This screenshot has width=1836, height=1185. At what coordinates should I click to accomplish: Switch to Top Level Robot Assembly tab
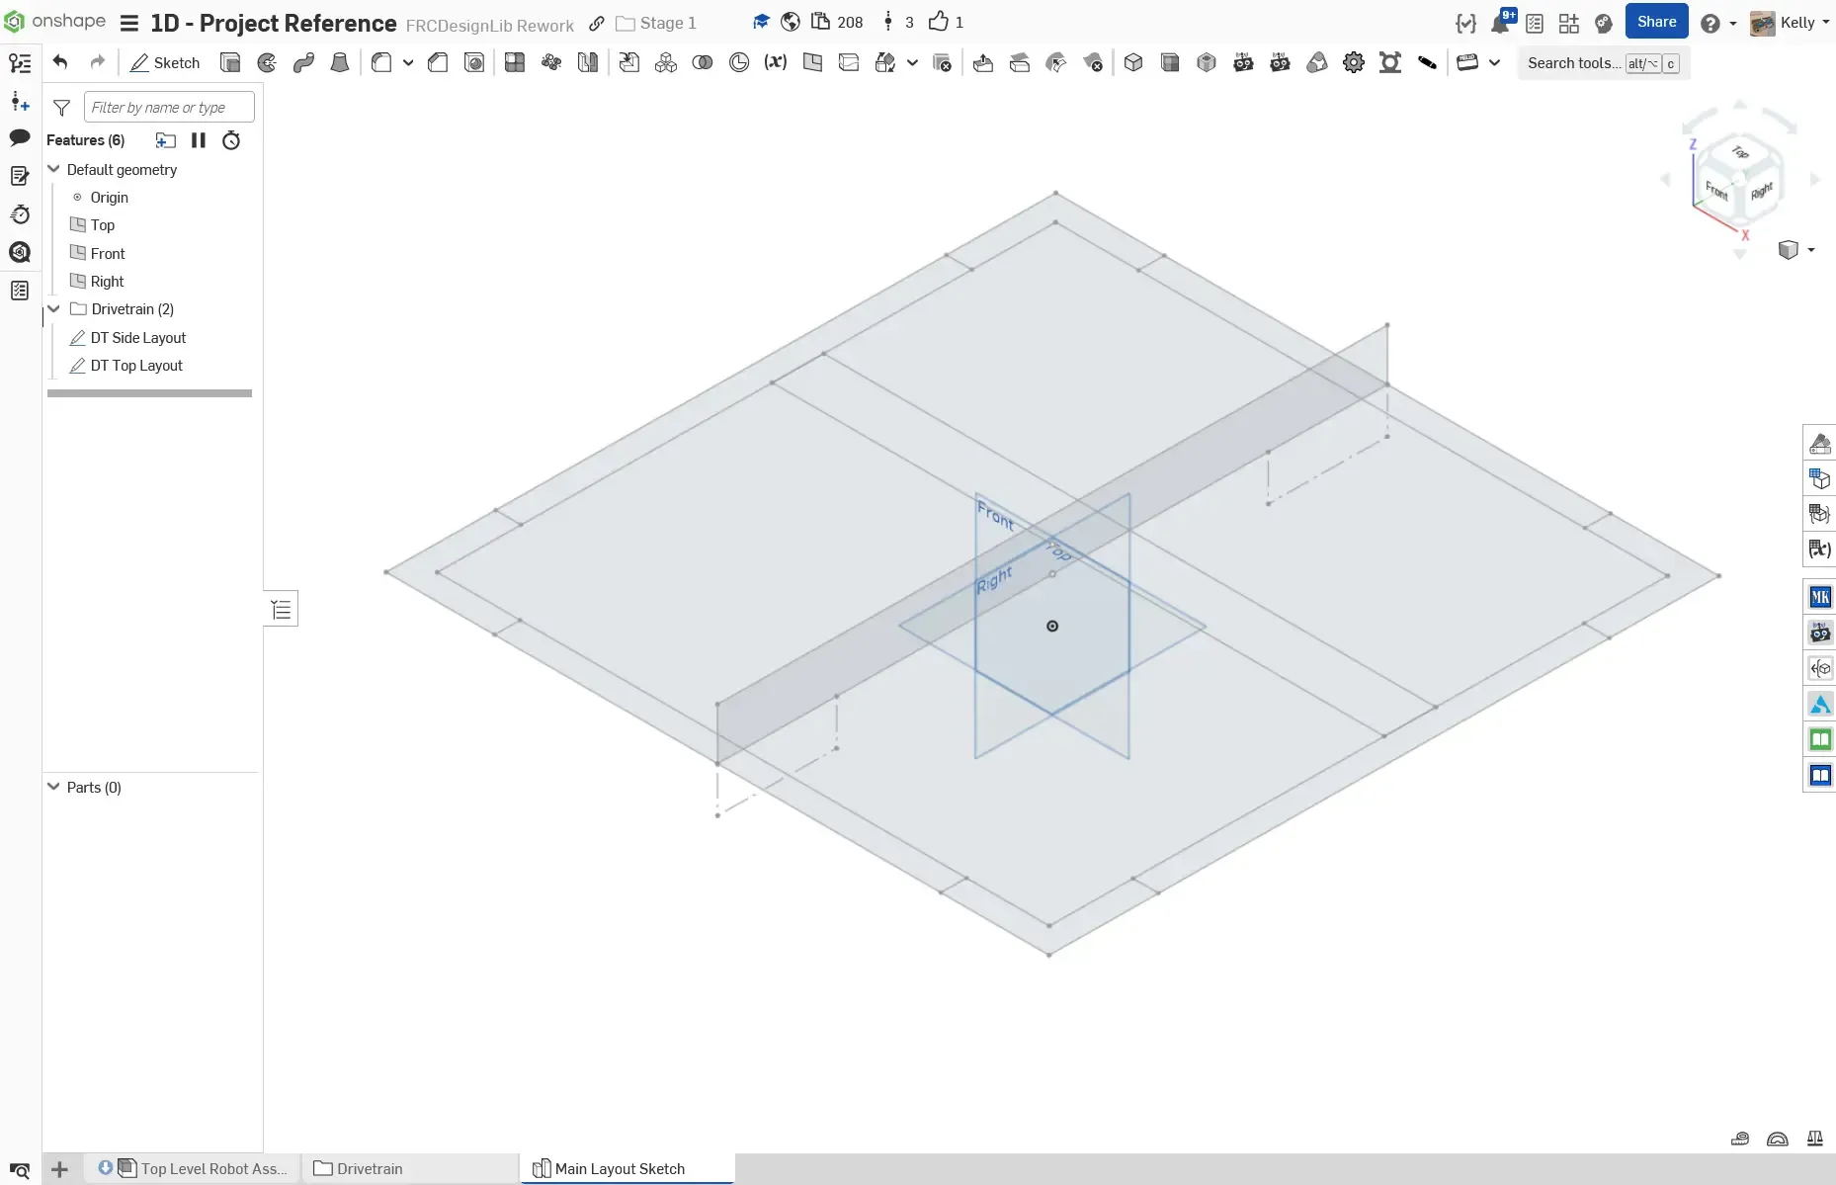[212, 1168]
